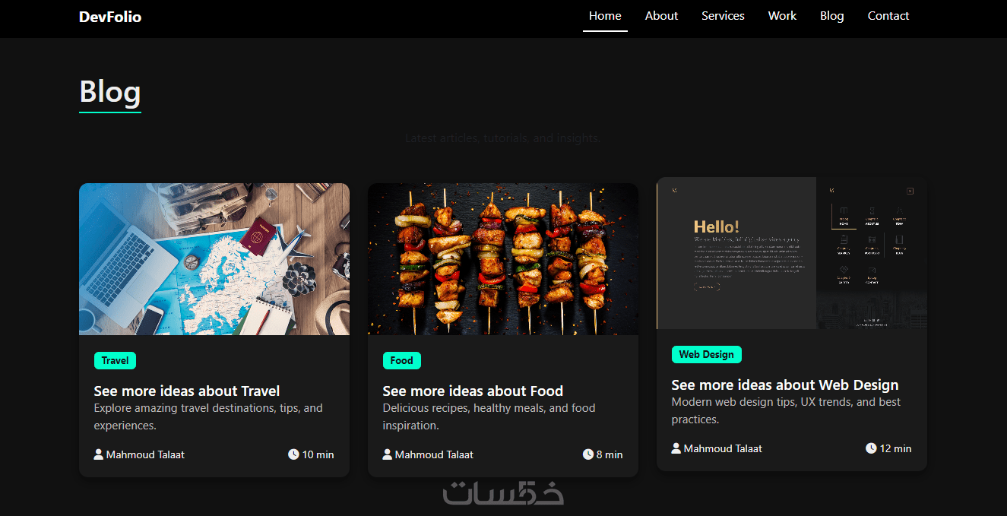The image size is (1007, 516).
Task: Open the See more ideas about Travel title
Action: tap(187, 391)
